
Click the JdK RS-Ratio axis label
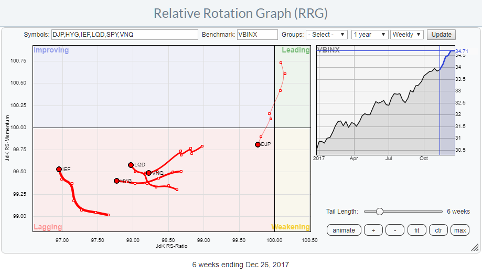click(x=171, y=246)
